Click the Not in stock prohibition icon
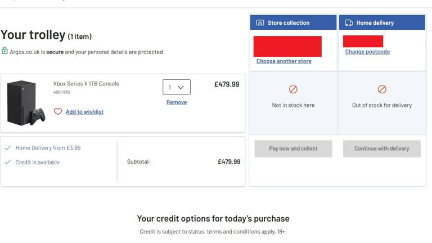The height and width of the screenshot is (243, 432). [x=293, y=89]
